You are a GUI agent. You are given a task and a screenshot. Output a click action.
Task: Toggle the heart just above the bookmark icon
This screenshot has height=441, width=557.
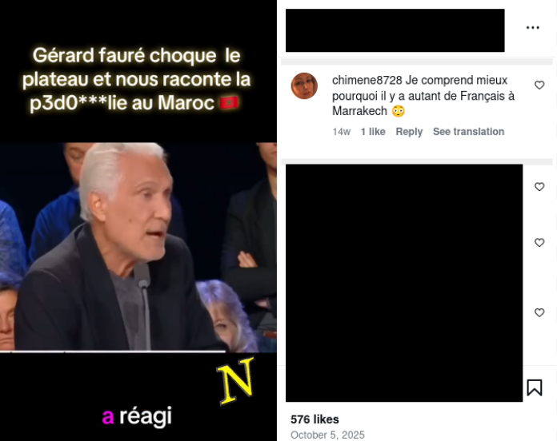tap(539, 312)
